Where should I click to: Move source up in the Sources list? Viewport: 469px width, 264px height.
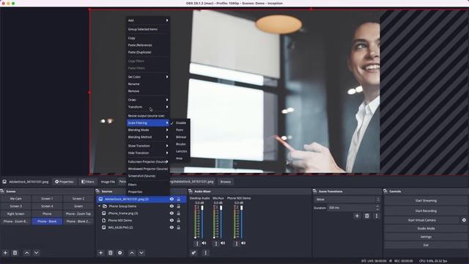pyautogui.click(x=132, y=253)
